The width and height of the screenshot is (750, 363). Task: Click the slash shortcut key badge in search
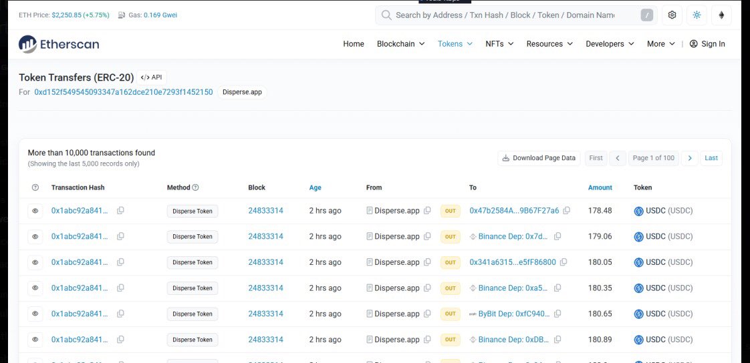click(x=646, y=15)
